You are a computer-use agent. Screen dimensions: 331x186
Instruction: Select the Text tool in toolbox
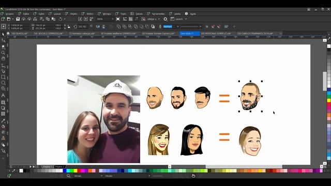point(3,96)
